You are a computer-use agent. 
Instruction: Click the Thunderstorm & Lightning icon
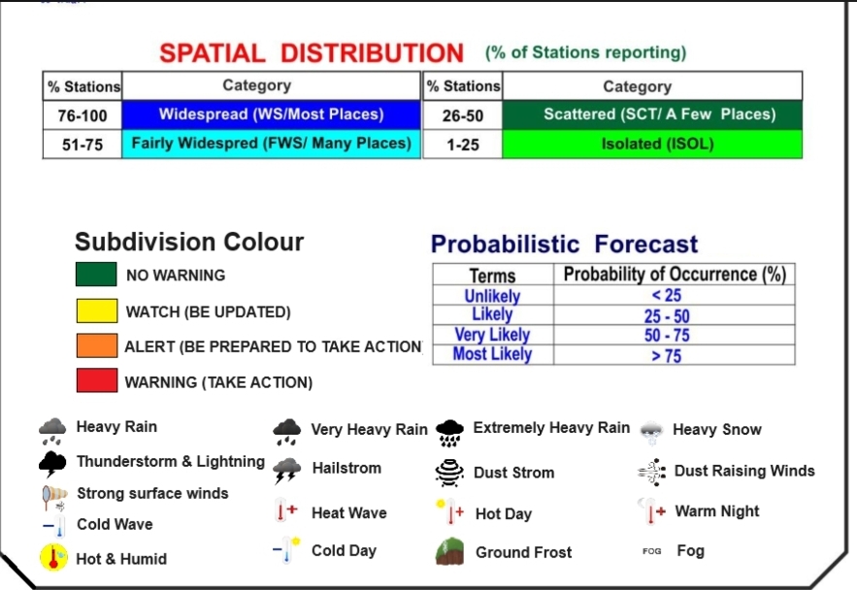click(52, 463)
